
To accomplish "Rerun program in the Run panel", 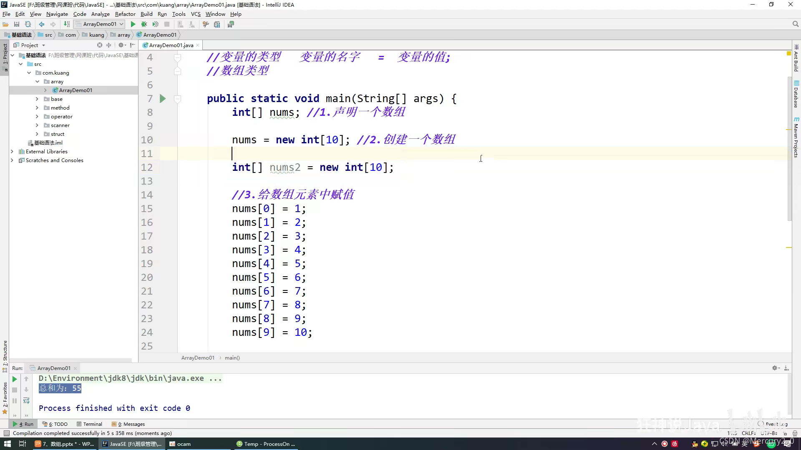I will (x=15, y=379).
